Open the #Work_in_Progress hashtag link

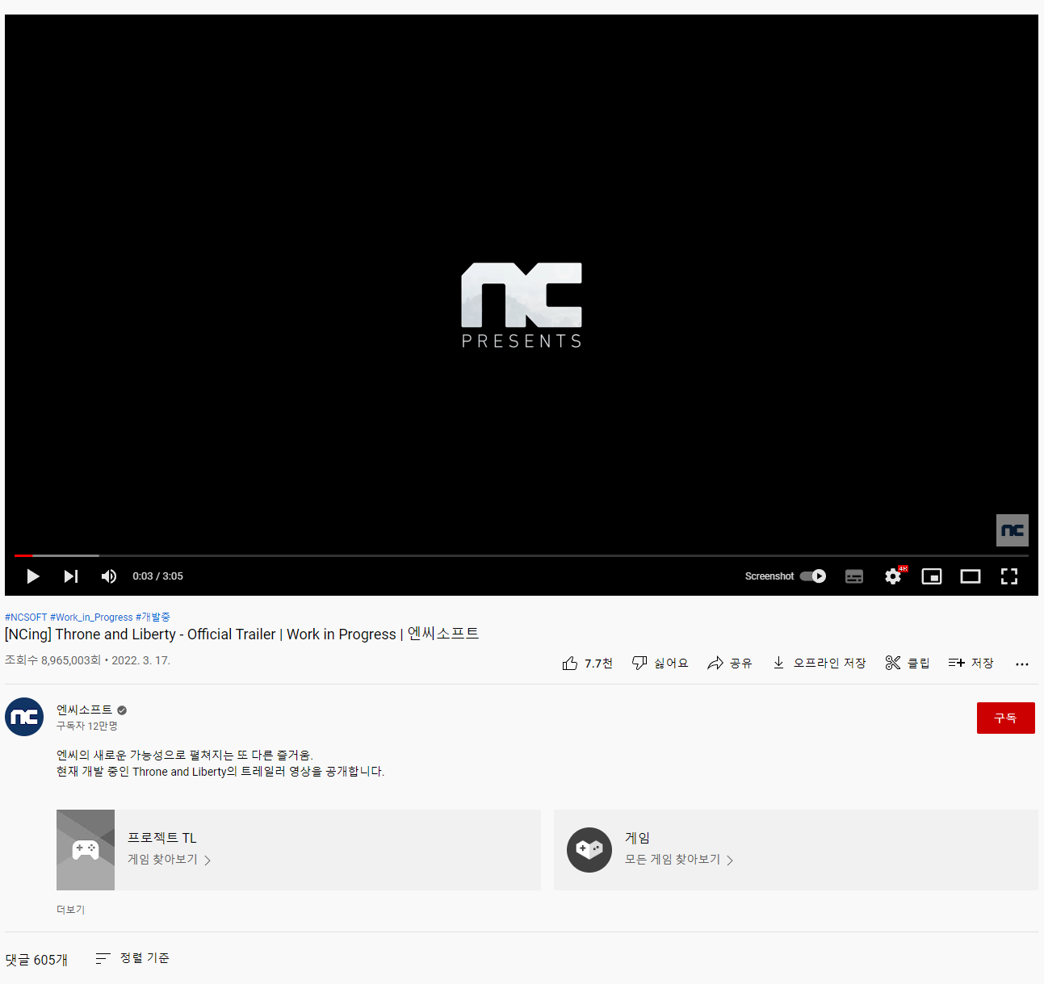[x=91, y=618]
